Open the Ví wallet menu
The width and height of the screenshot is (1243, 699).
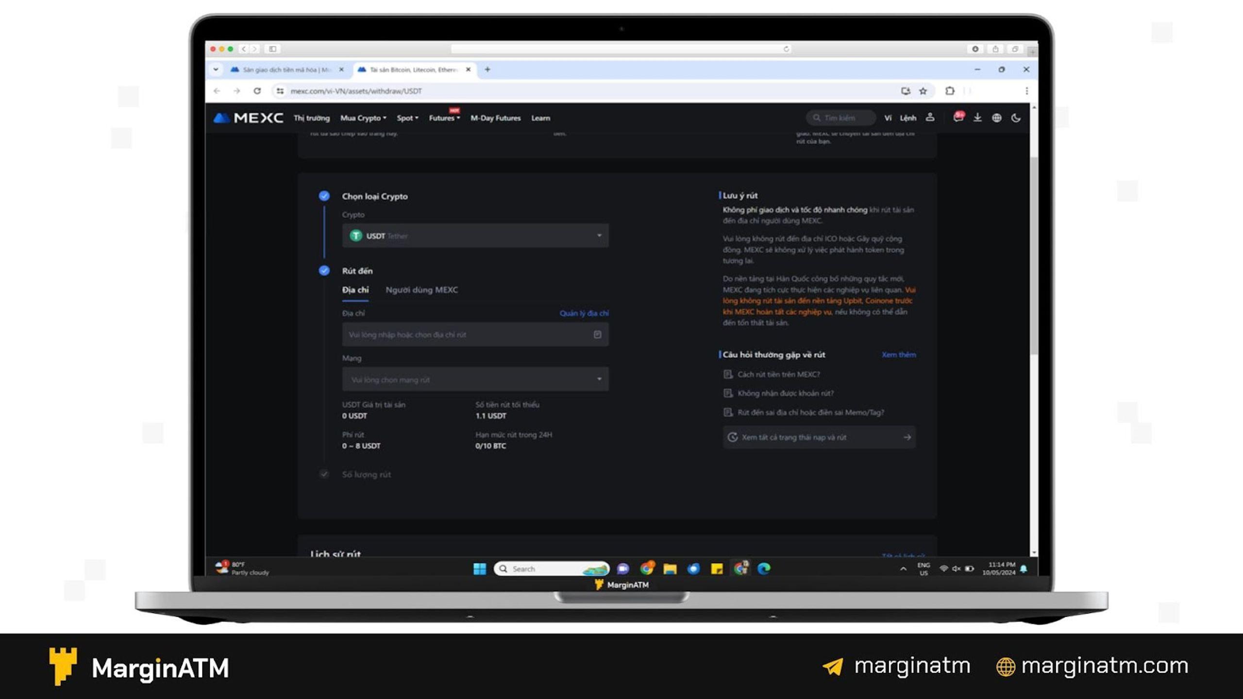[888, 118]
